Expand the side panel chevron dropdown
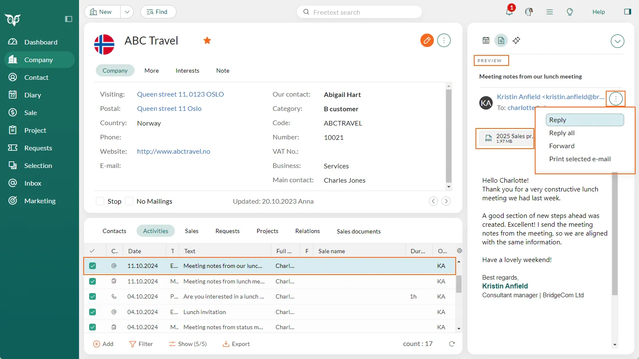Screen dimensions: 639x359 (x=617, y=41)
